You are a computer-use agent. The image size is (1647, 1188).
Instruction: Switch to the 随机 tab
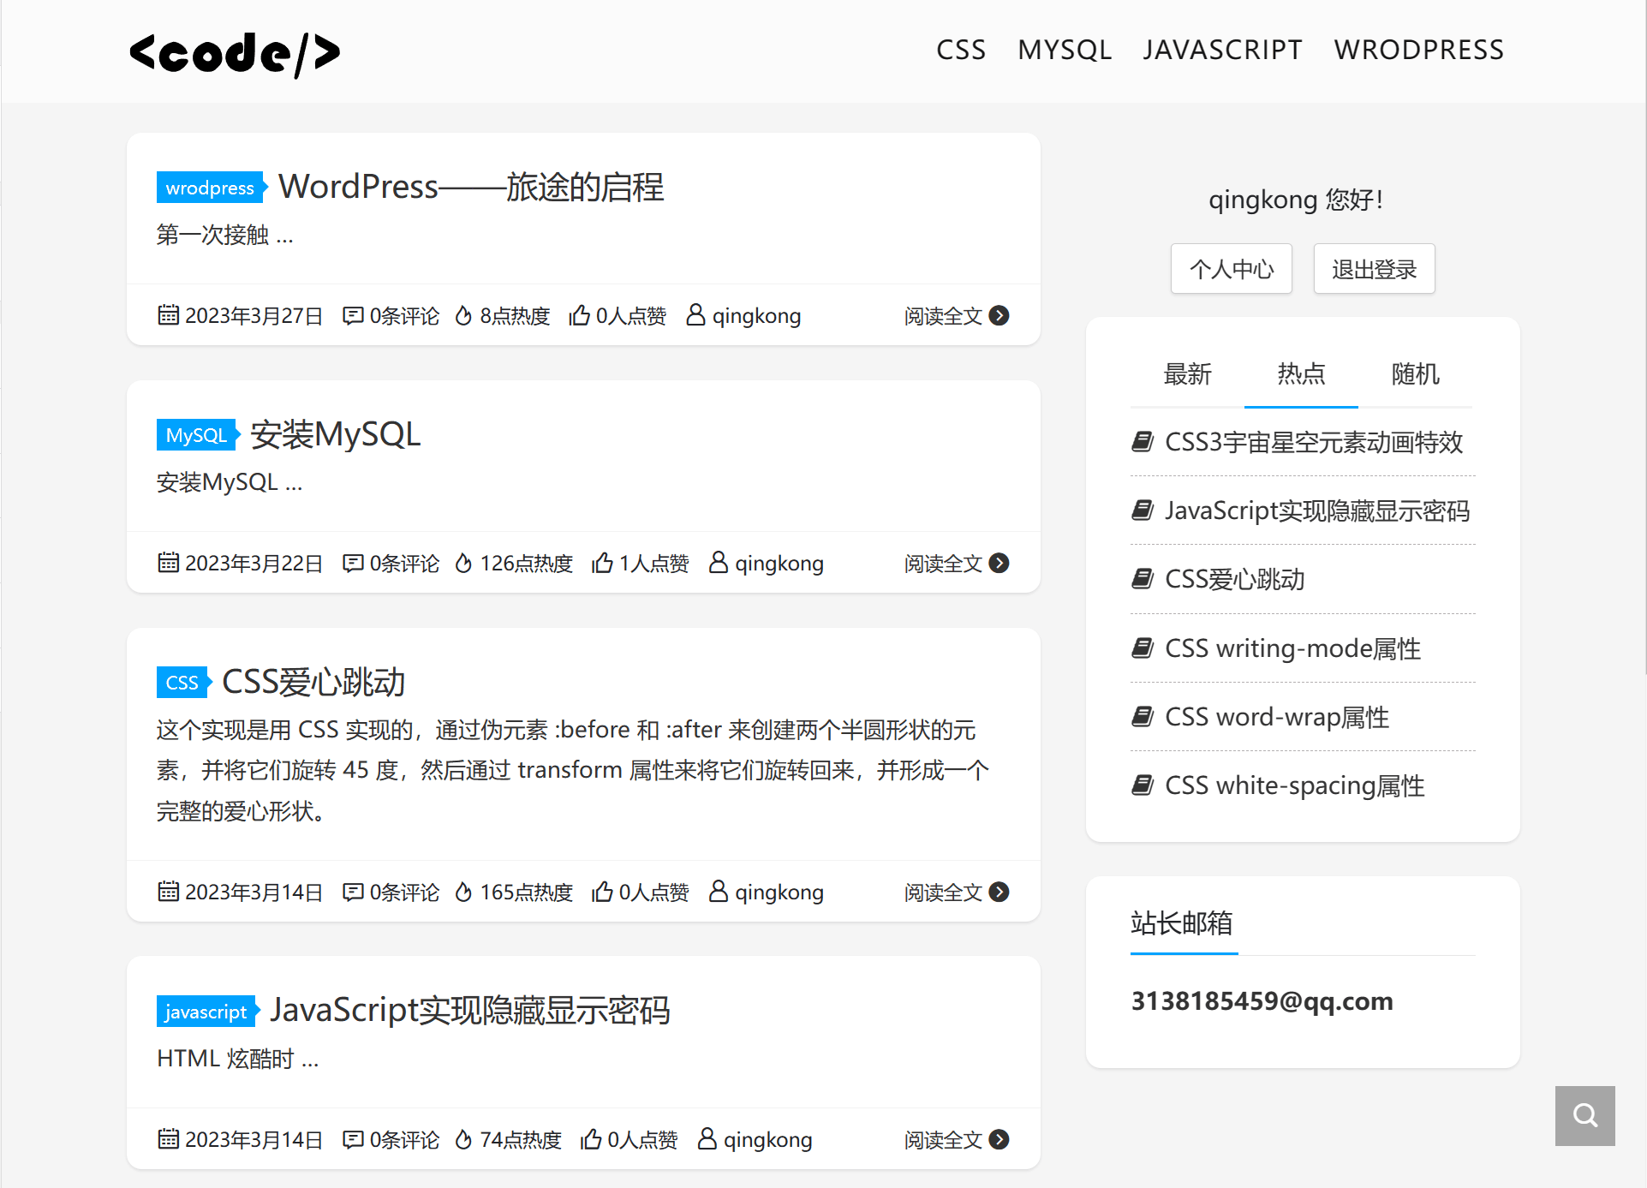(1415, 375)
